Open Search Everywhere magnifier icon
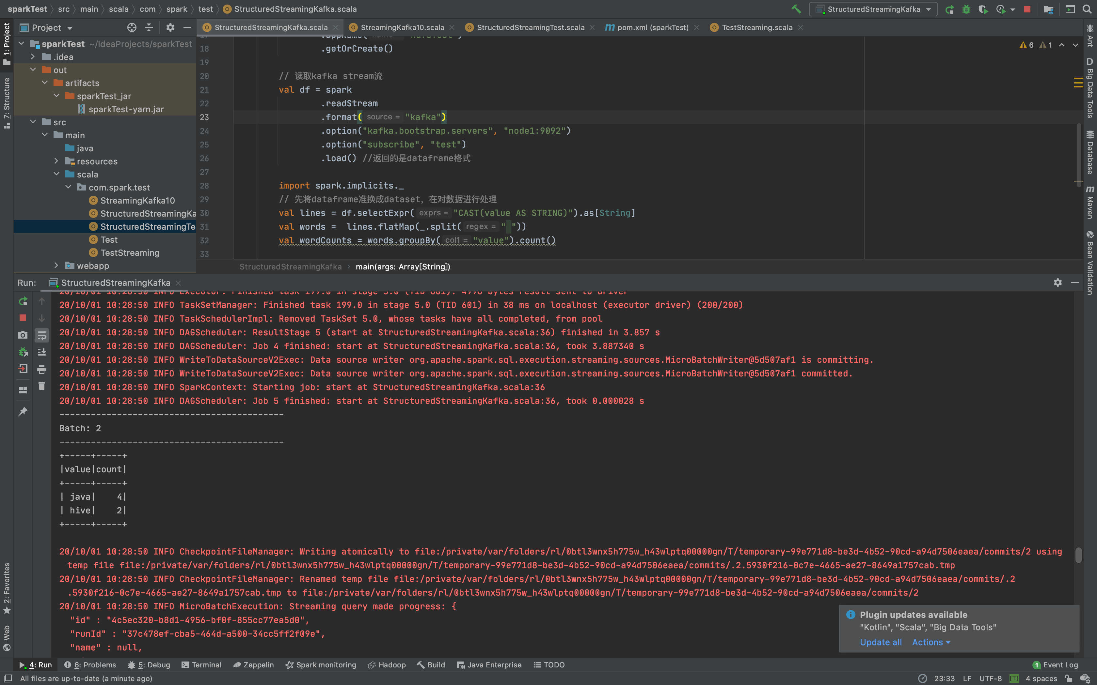 click(1087, 9)
